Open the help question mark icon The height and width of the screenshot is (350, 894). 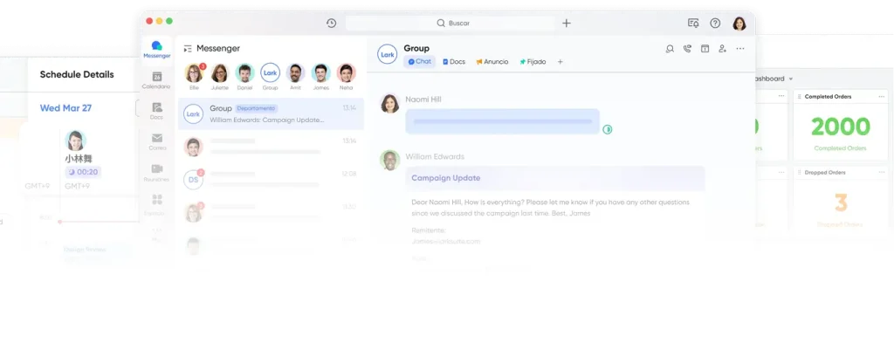click(x=715, y=24)
